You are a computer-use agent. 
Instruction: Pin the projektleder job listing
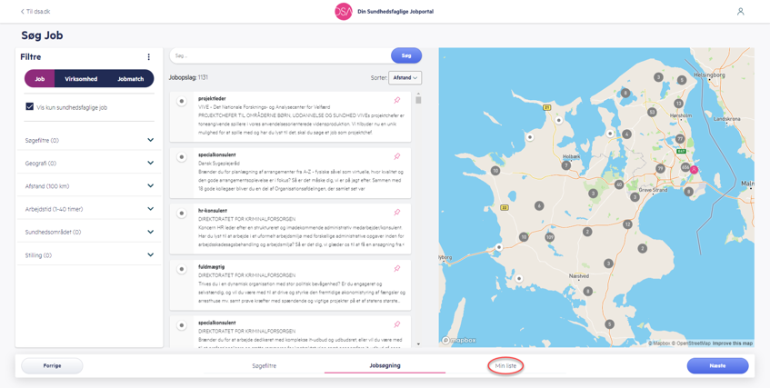click(397, 100)
